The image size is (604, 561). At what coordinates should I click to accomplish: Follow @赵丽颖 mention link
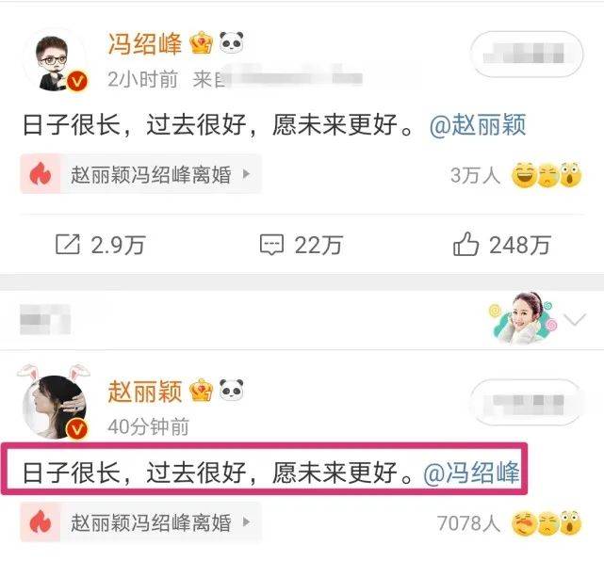[x=478, y=125]
